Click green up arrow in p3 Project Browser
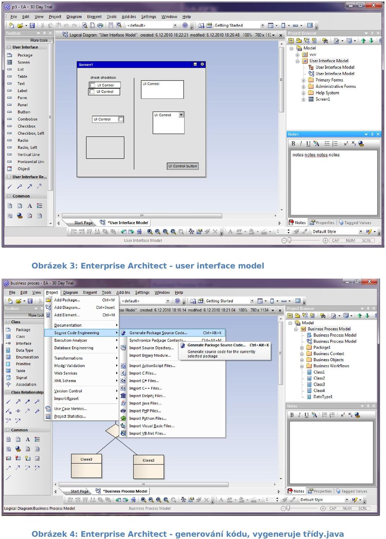 pyautogui.click(x=363, y=41)
